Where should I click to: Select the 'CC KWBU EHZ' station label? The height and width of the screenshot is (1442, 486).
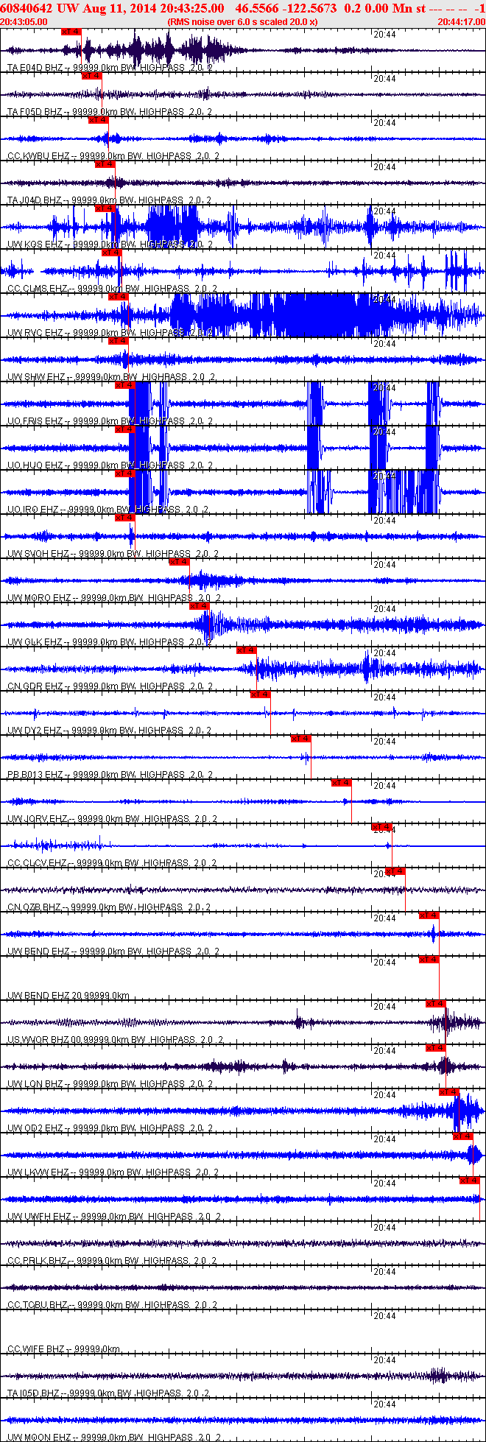[39, 156]
